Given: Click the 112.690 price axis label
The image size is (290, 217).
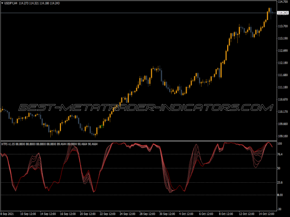Looking at the screenshot, I should click(x=283, y=51).
